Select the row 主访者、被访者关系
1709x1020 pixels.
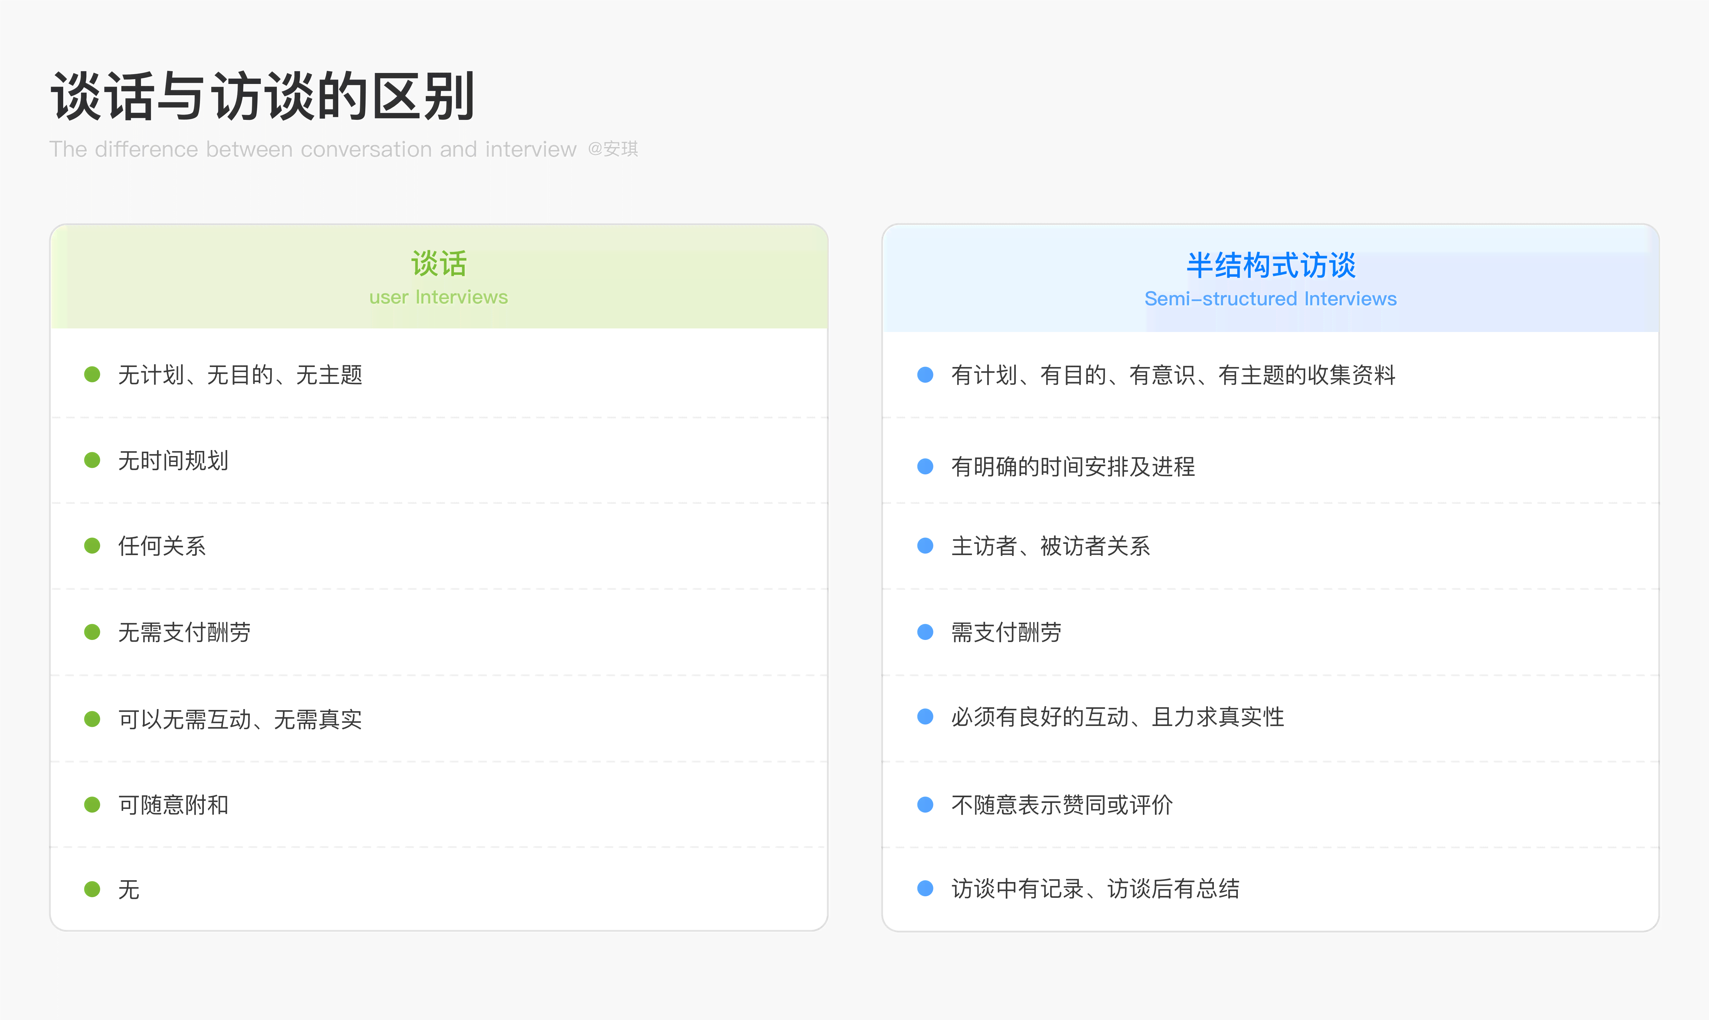coord(1270,546)
